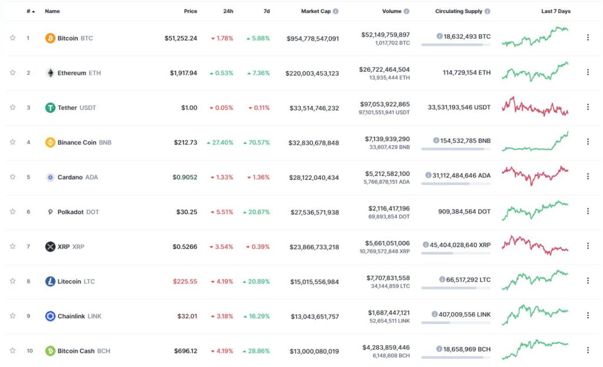Click info icon beside 407,009,556 LINK supply
The height and width of the screenshot is (367, 603).
pos(435,314)
